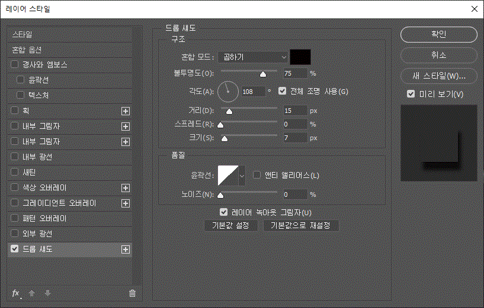This screenshot has height=308, width=484.
Task: Enable 그레이디언트 오버레이 checkbox
Action: click(x=14, y=203)
